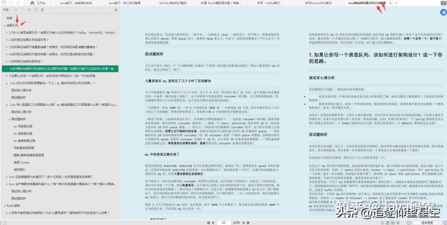Select the active Java高级架构面试 tab
Viewport: 447px width, 225px height.
tap(366, 3)
